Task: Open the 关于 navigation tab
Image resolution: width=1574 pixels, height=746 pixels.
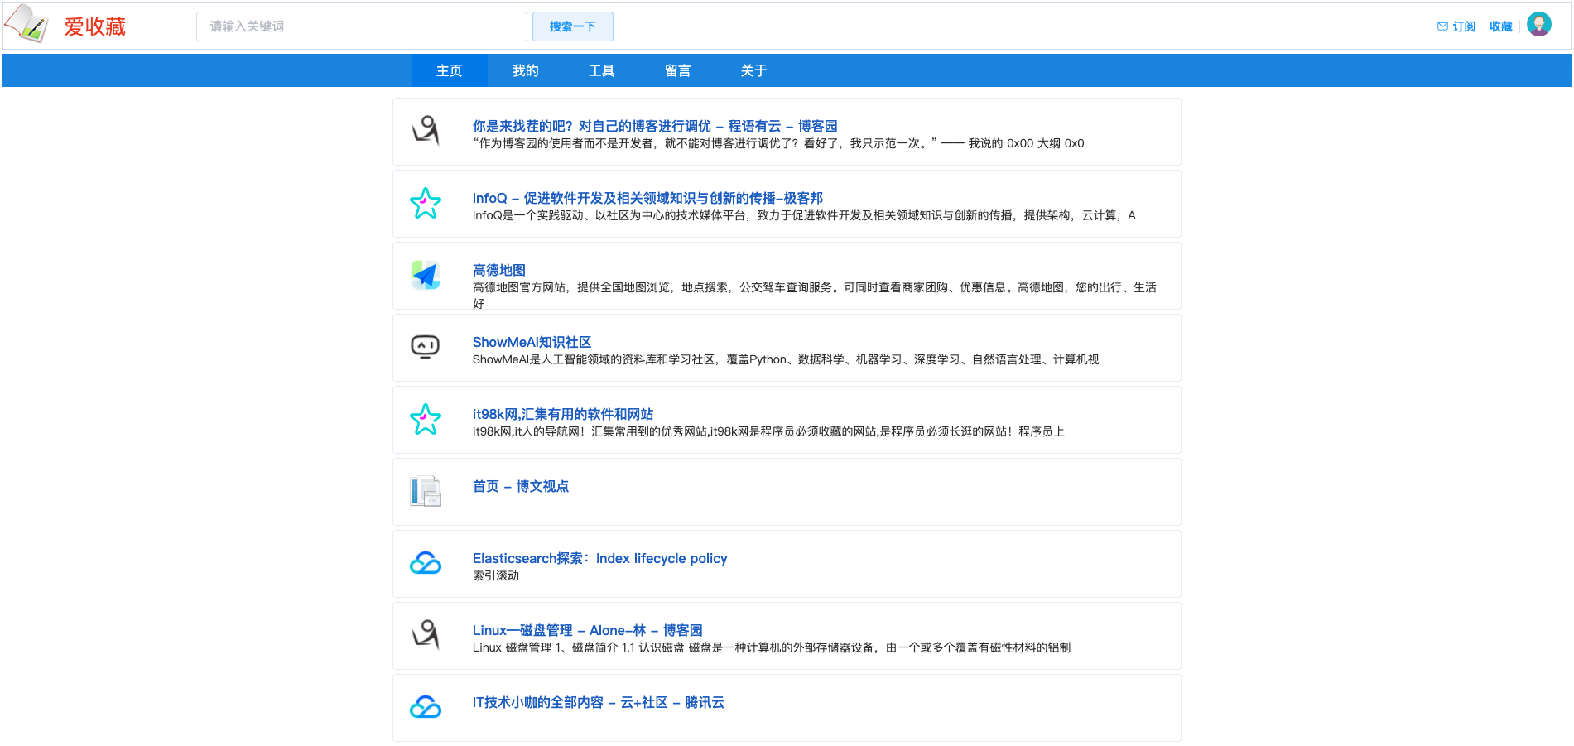Action: (x=754, y=71)
